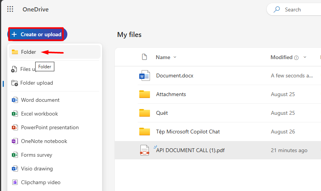Click the file type column header icon
Image resolution: width=321 pixels, height=191 pixels.
pyautogui.click(x=144, y=57)
